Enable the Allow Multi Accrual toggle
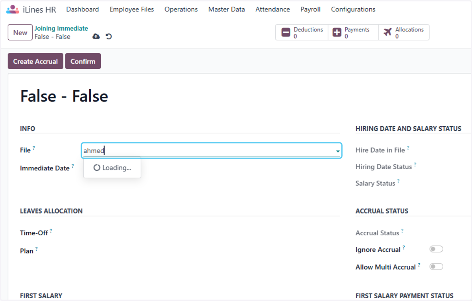The width and height of the screenshot is (472, 301). [436, 266]
